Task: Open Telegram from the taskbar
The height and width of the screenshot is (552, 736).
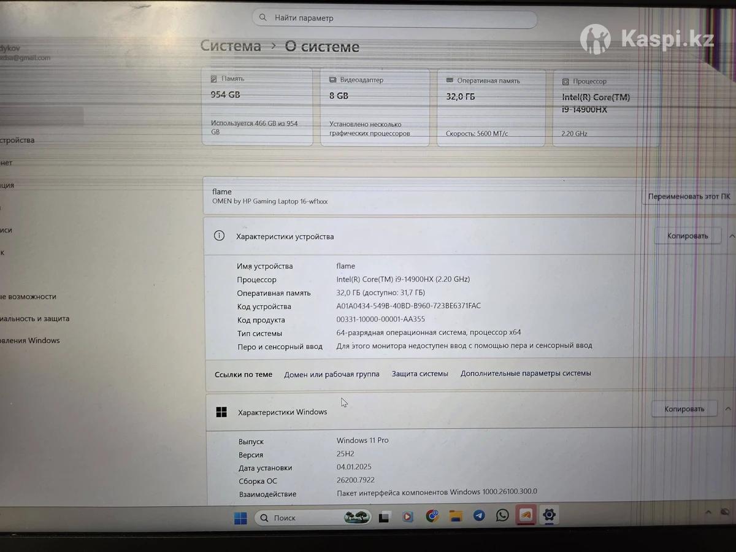Action: click(x=479, y=516)
